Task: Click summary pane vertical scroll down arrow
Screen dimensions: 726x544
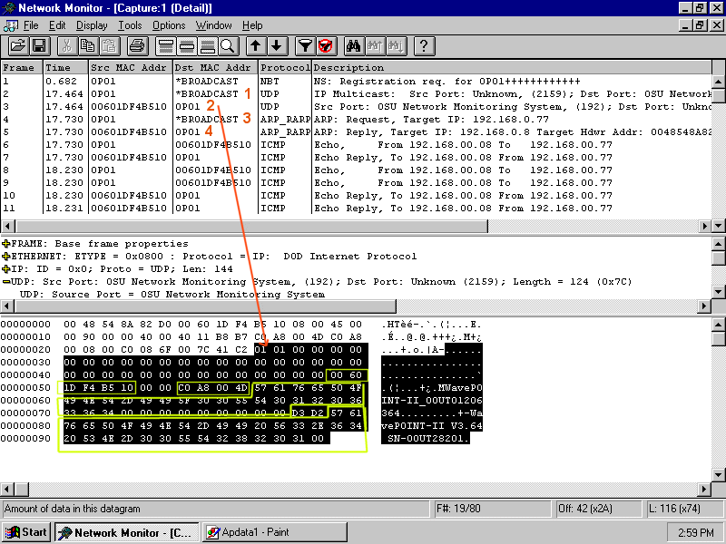Action: 718,226
